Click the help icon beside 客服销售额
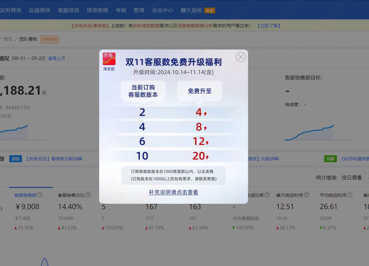The height and width of the screenshot is (266, 369). coord(40,195)
